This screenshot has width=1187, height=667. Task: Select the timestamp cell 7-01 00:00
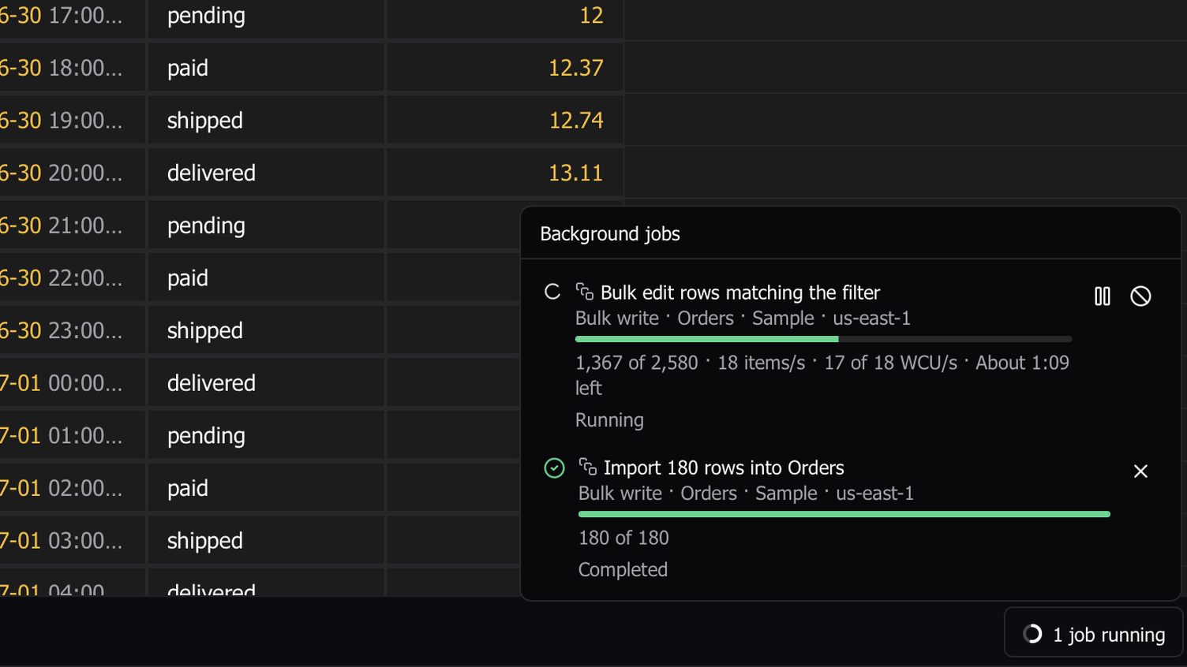coord(73,383)
